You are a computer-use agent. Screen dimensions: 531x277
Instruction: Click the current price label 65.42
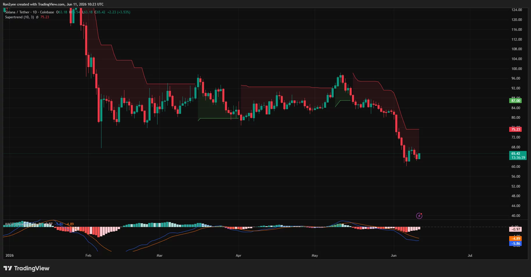(x=518, y=156)
